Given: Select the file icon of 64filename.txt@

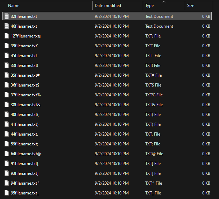Looking at the screenshot, I should pos(7,154).
